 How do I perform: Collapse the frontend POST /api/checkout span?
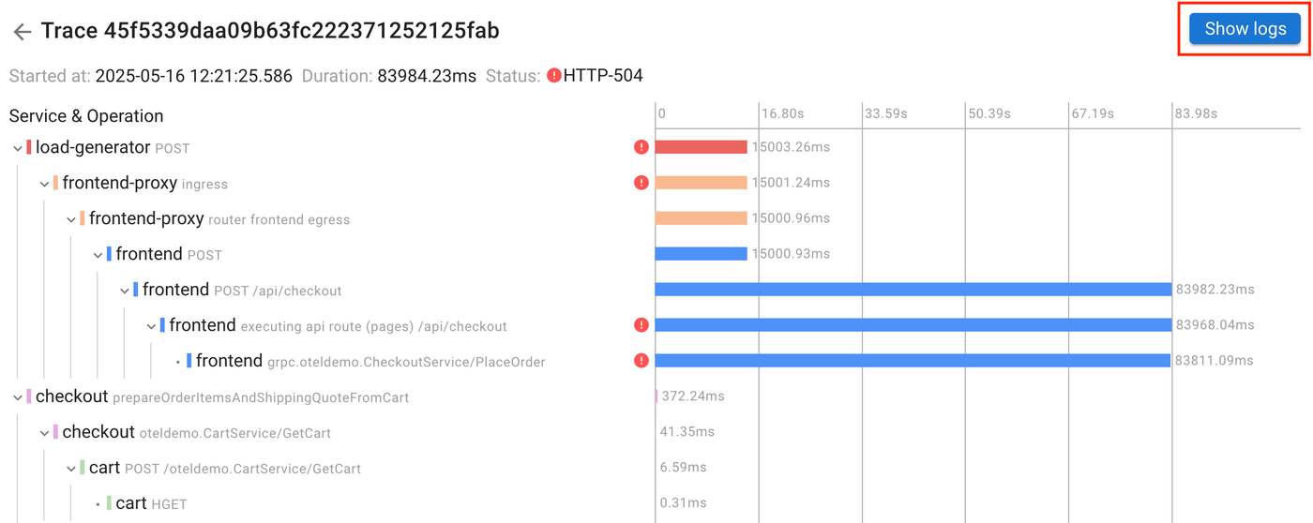tap(125, 291)
